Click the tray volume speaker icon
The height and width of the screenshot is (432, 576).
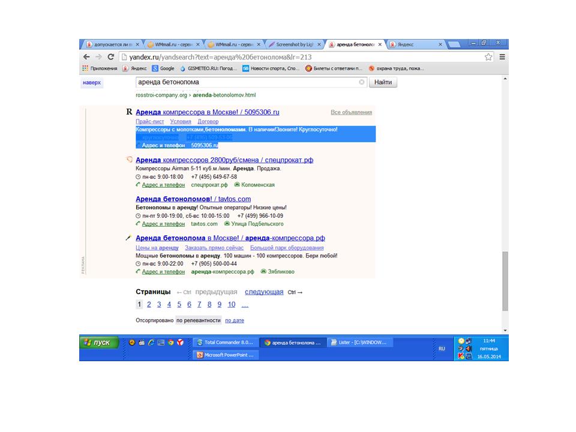coord(469,348)
